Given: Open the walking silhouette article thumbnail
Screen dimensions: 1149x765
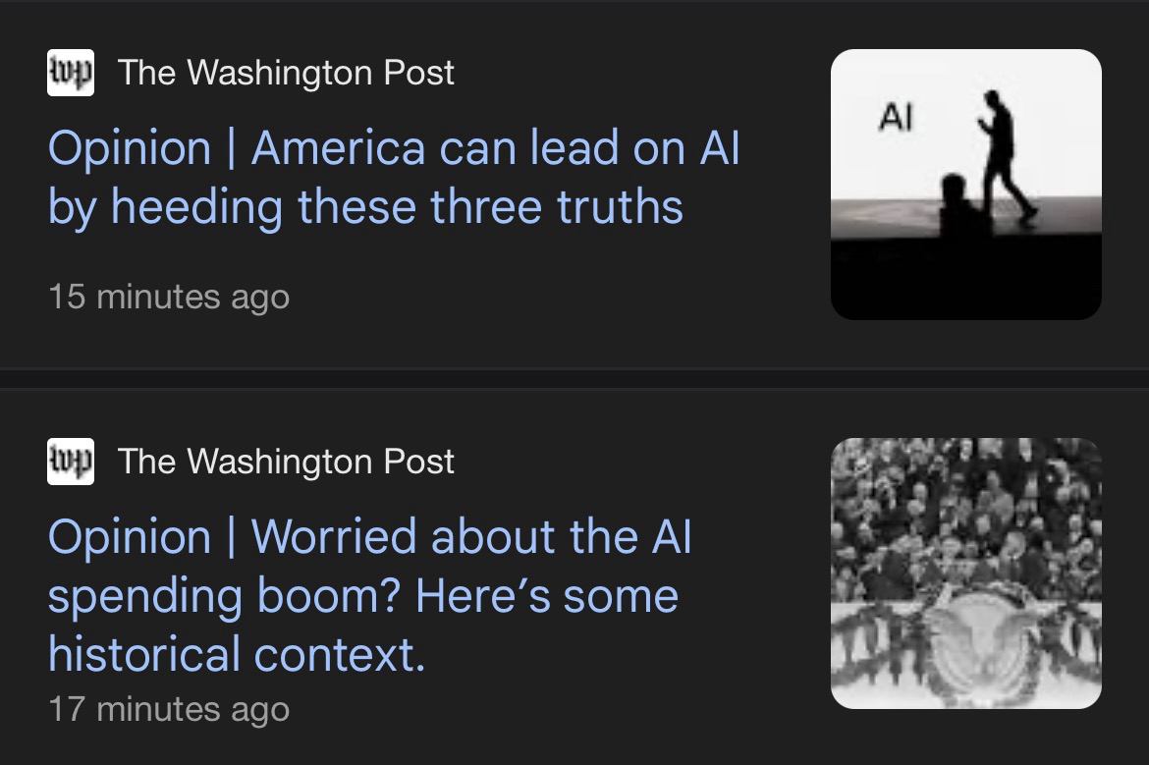Looking at the screenshot, I should point(965,185).
